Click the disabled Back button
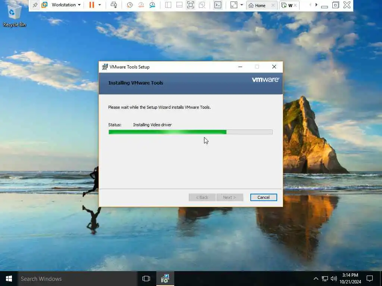The width and height of the screenshot is (382, 286). point(202,197)
